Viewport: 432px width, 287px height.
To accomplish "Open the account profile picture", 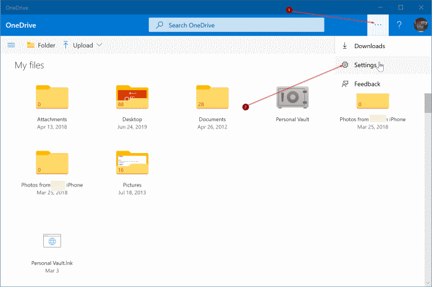I will point(420,25).
